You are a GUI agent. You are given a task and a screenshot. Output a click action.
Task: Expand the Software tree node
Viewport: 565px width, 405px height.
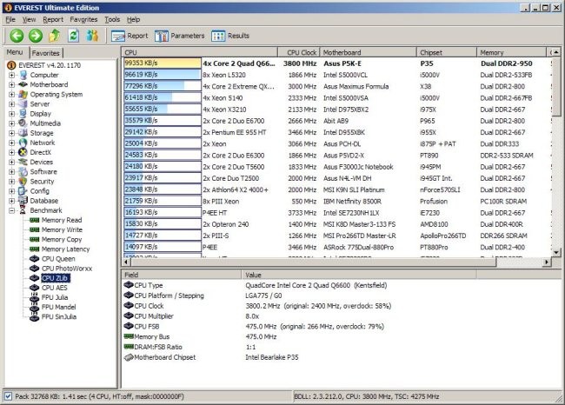pos(12,172)
